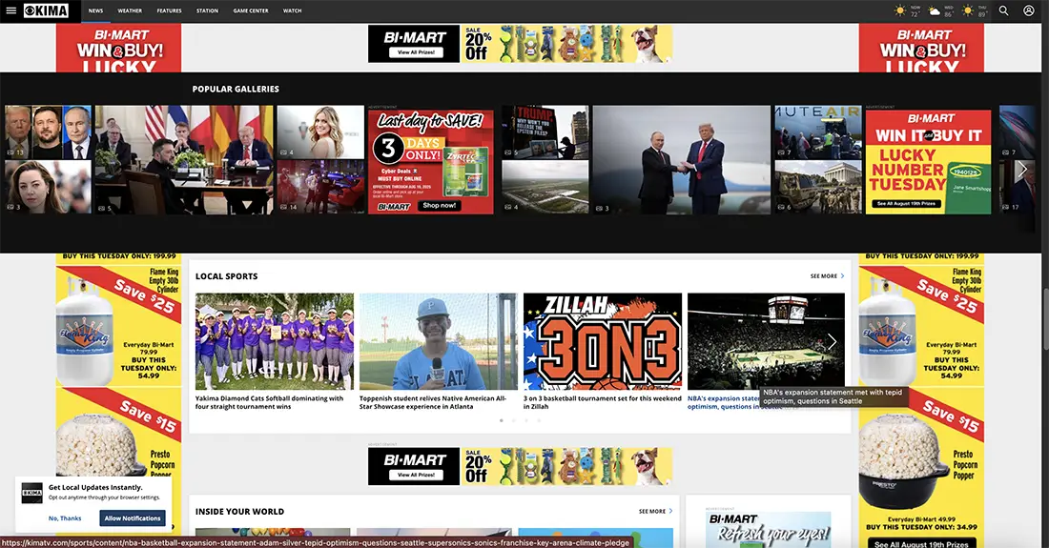Viewport: 1049px width, 548px height.
Task: Check the sunny 72° weather icon
Action: pos(900,10)
